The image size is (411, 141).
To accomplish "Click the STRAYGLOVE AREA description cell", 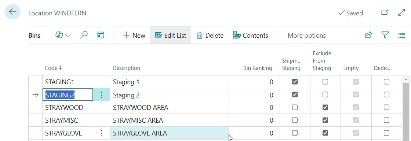I will [169, 133].
